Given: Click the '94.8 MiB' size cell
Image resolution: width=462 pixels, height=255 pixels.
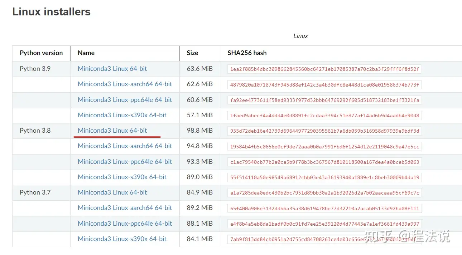Looking at the screenshot, I should coord(200,146).
